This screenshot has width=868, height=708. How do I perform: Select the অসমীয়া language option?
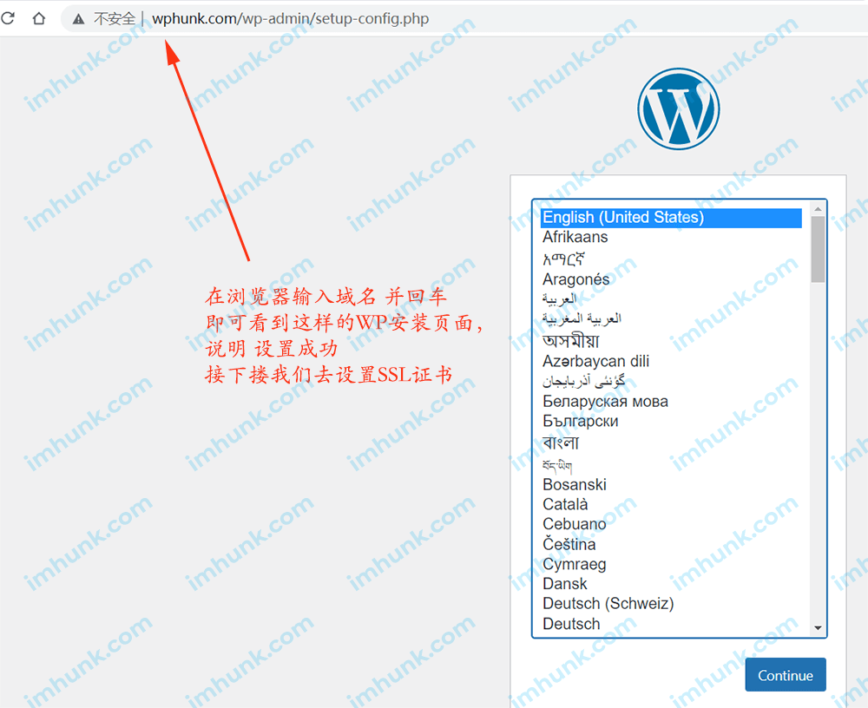671,341
